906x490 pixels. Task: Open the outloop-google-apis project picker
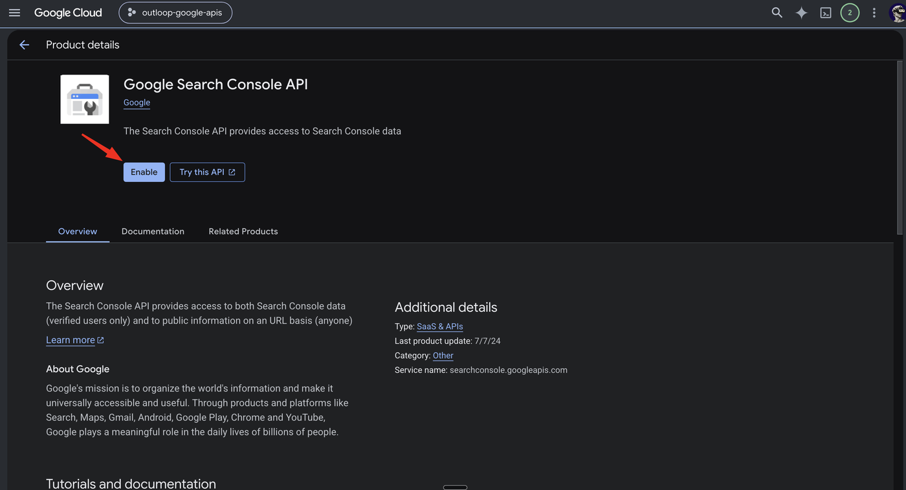point(175,12)
